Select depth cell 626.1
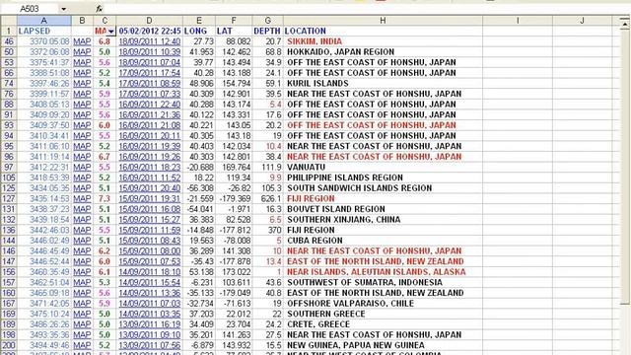 click(x=267, y=198)
